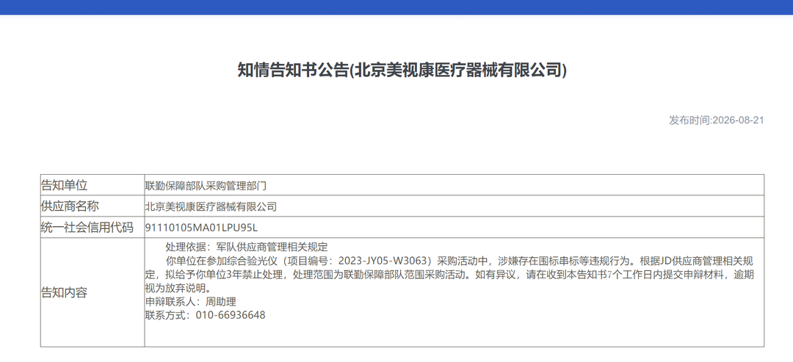This screenshot has width=793, height=362.
Task: Select the 供应商名称 label cell
Action: 93,206
